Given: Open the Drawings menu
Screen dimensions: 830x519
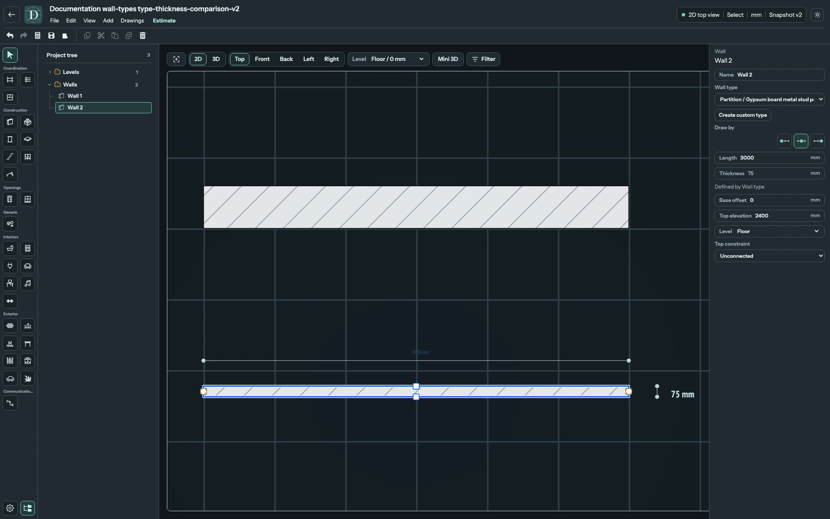Looking at the screenshot, I should tap(132, 21).
